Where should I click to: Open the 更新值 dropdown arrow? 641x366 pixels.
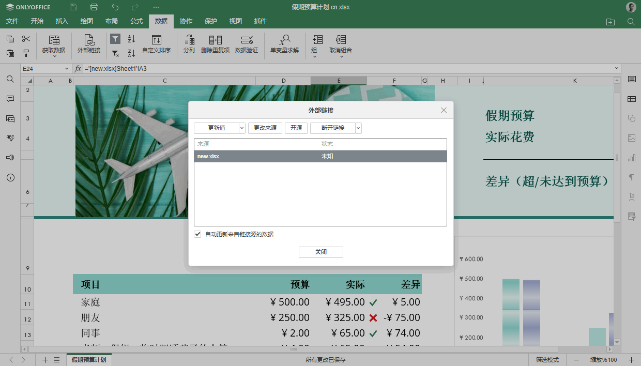tap(241, 127)
